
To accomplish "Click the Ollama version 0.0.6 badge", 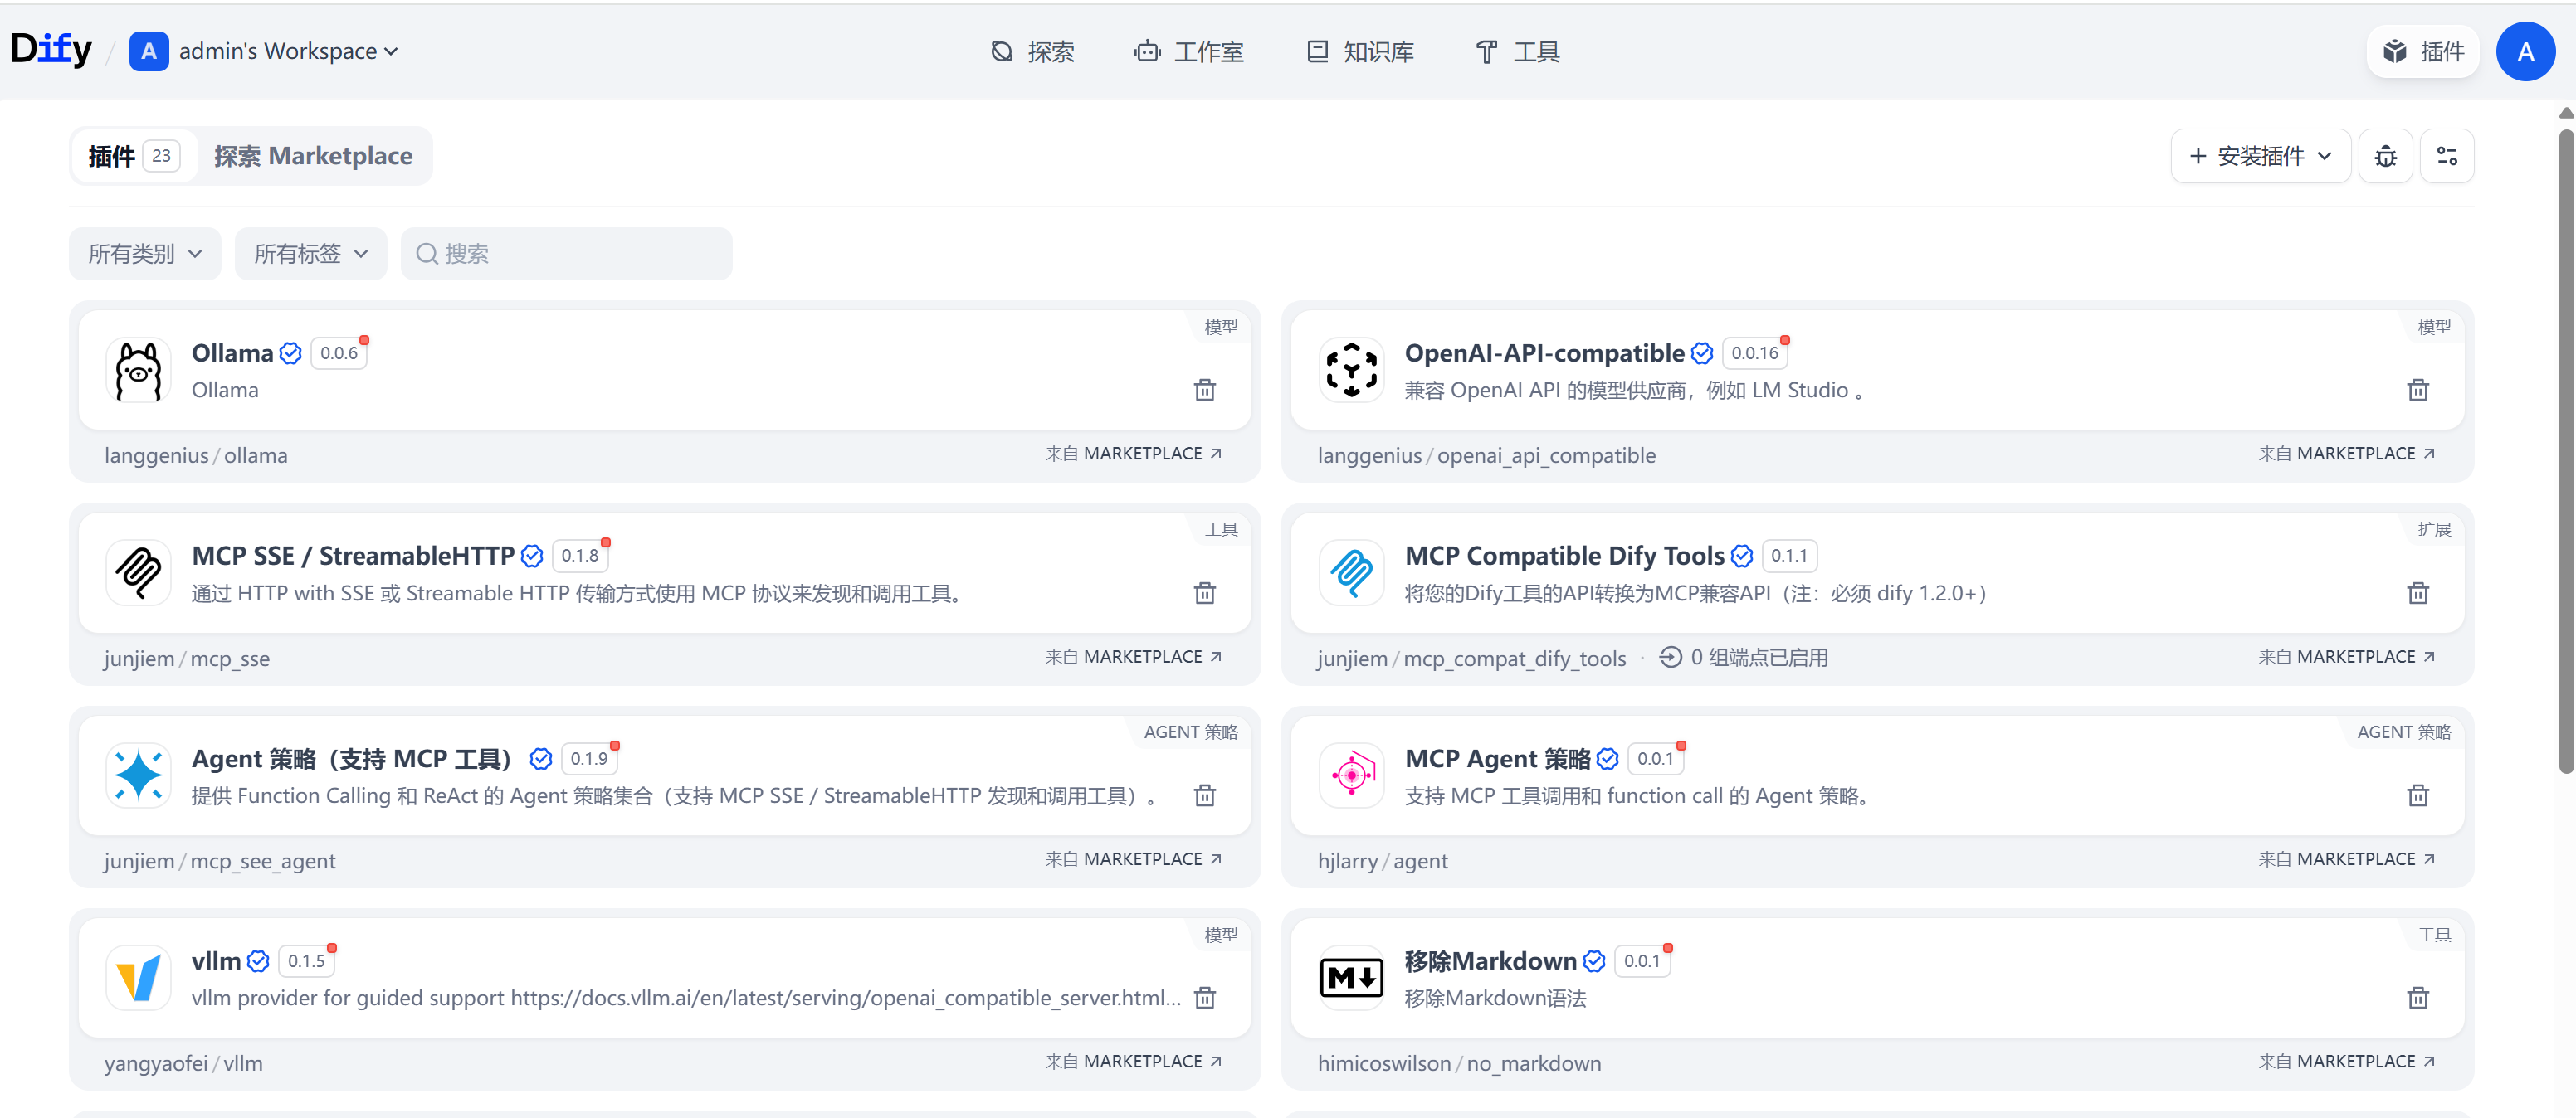I will [339, 353].
